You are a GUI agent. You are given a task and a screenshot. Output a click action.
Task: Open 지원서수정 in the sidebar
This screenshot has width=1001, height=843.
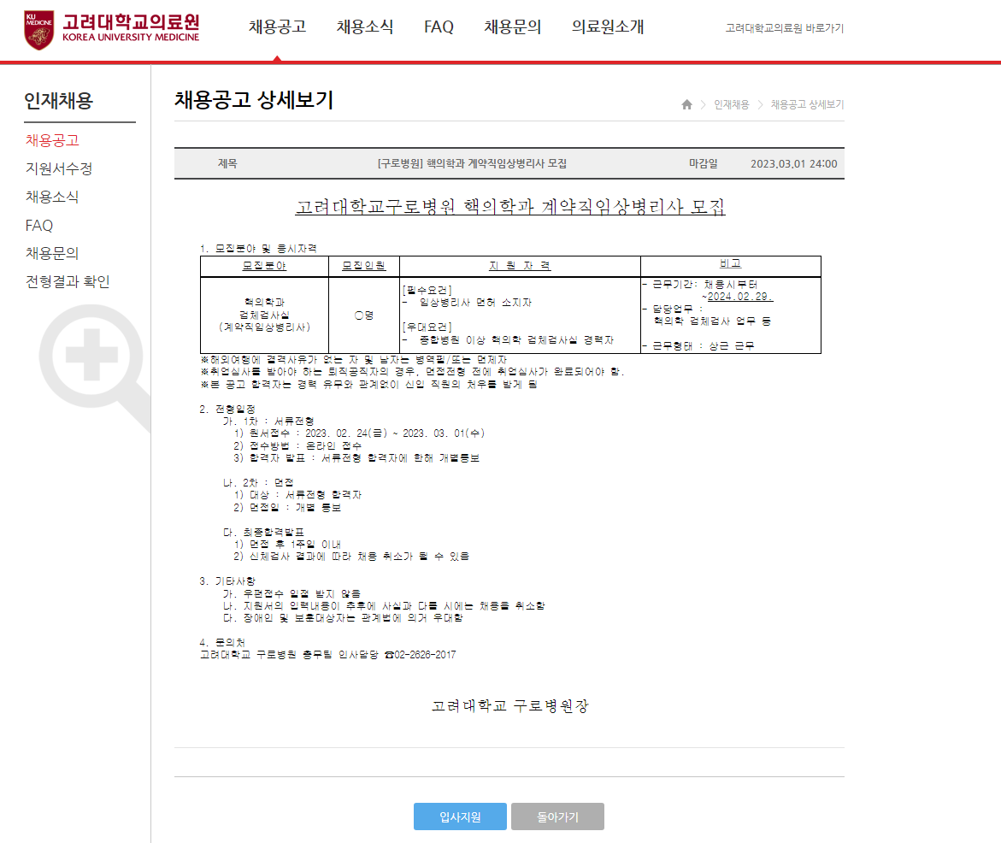pos(59,168)
